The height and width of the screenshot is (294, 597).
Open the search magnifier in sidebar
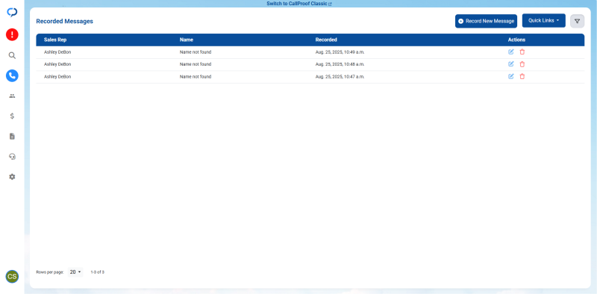12,56
